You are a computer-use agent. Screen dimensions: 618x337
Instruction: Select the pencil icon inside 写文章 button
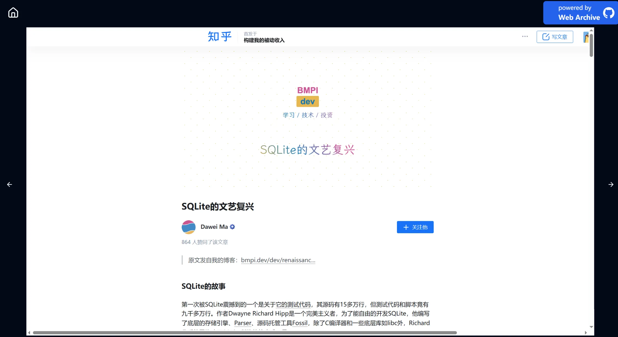pyautogui.click(x=546, y=36)
